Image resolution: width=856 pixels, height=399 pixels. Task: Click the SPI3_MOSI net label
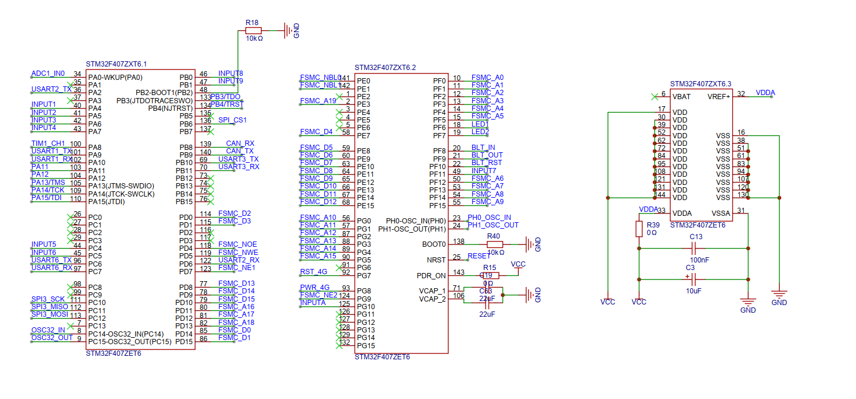(x=50, y=314)
